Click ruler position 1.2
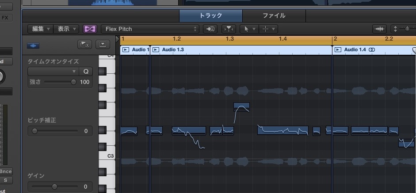416x193 pixels. 177,39
